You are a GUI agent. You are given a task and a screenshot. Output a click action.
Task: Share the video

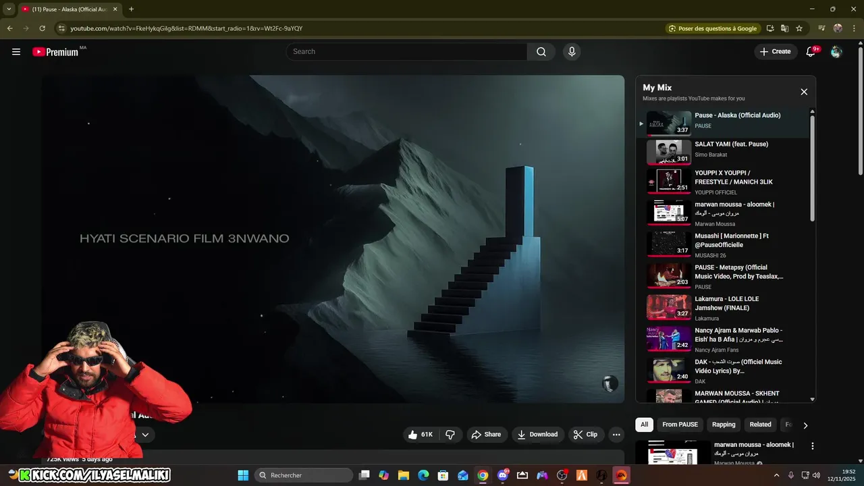(x=486, y=435)
